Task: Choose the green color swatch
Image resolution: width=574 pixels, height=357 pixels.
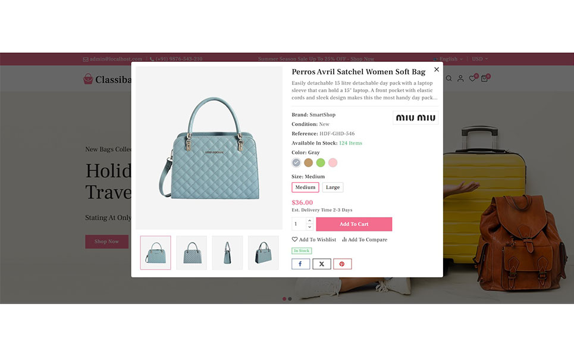Action: 321,162
